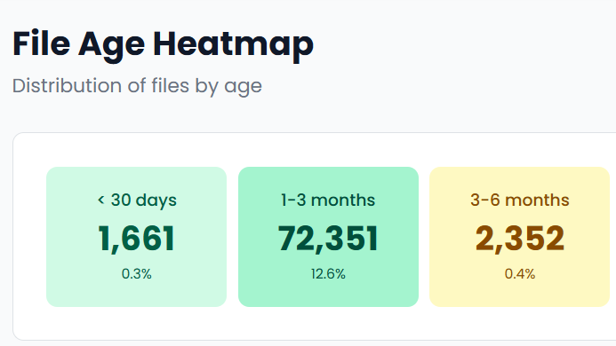Click the 1,661 file count
Screen dimensions: 616x346
click(136, 239)
